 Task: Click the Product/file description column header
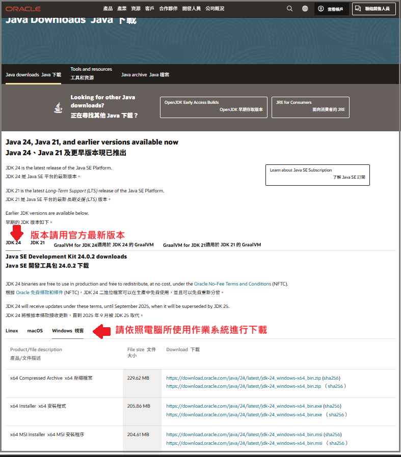pos(36,354)
